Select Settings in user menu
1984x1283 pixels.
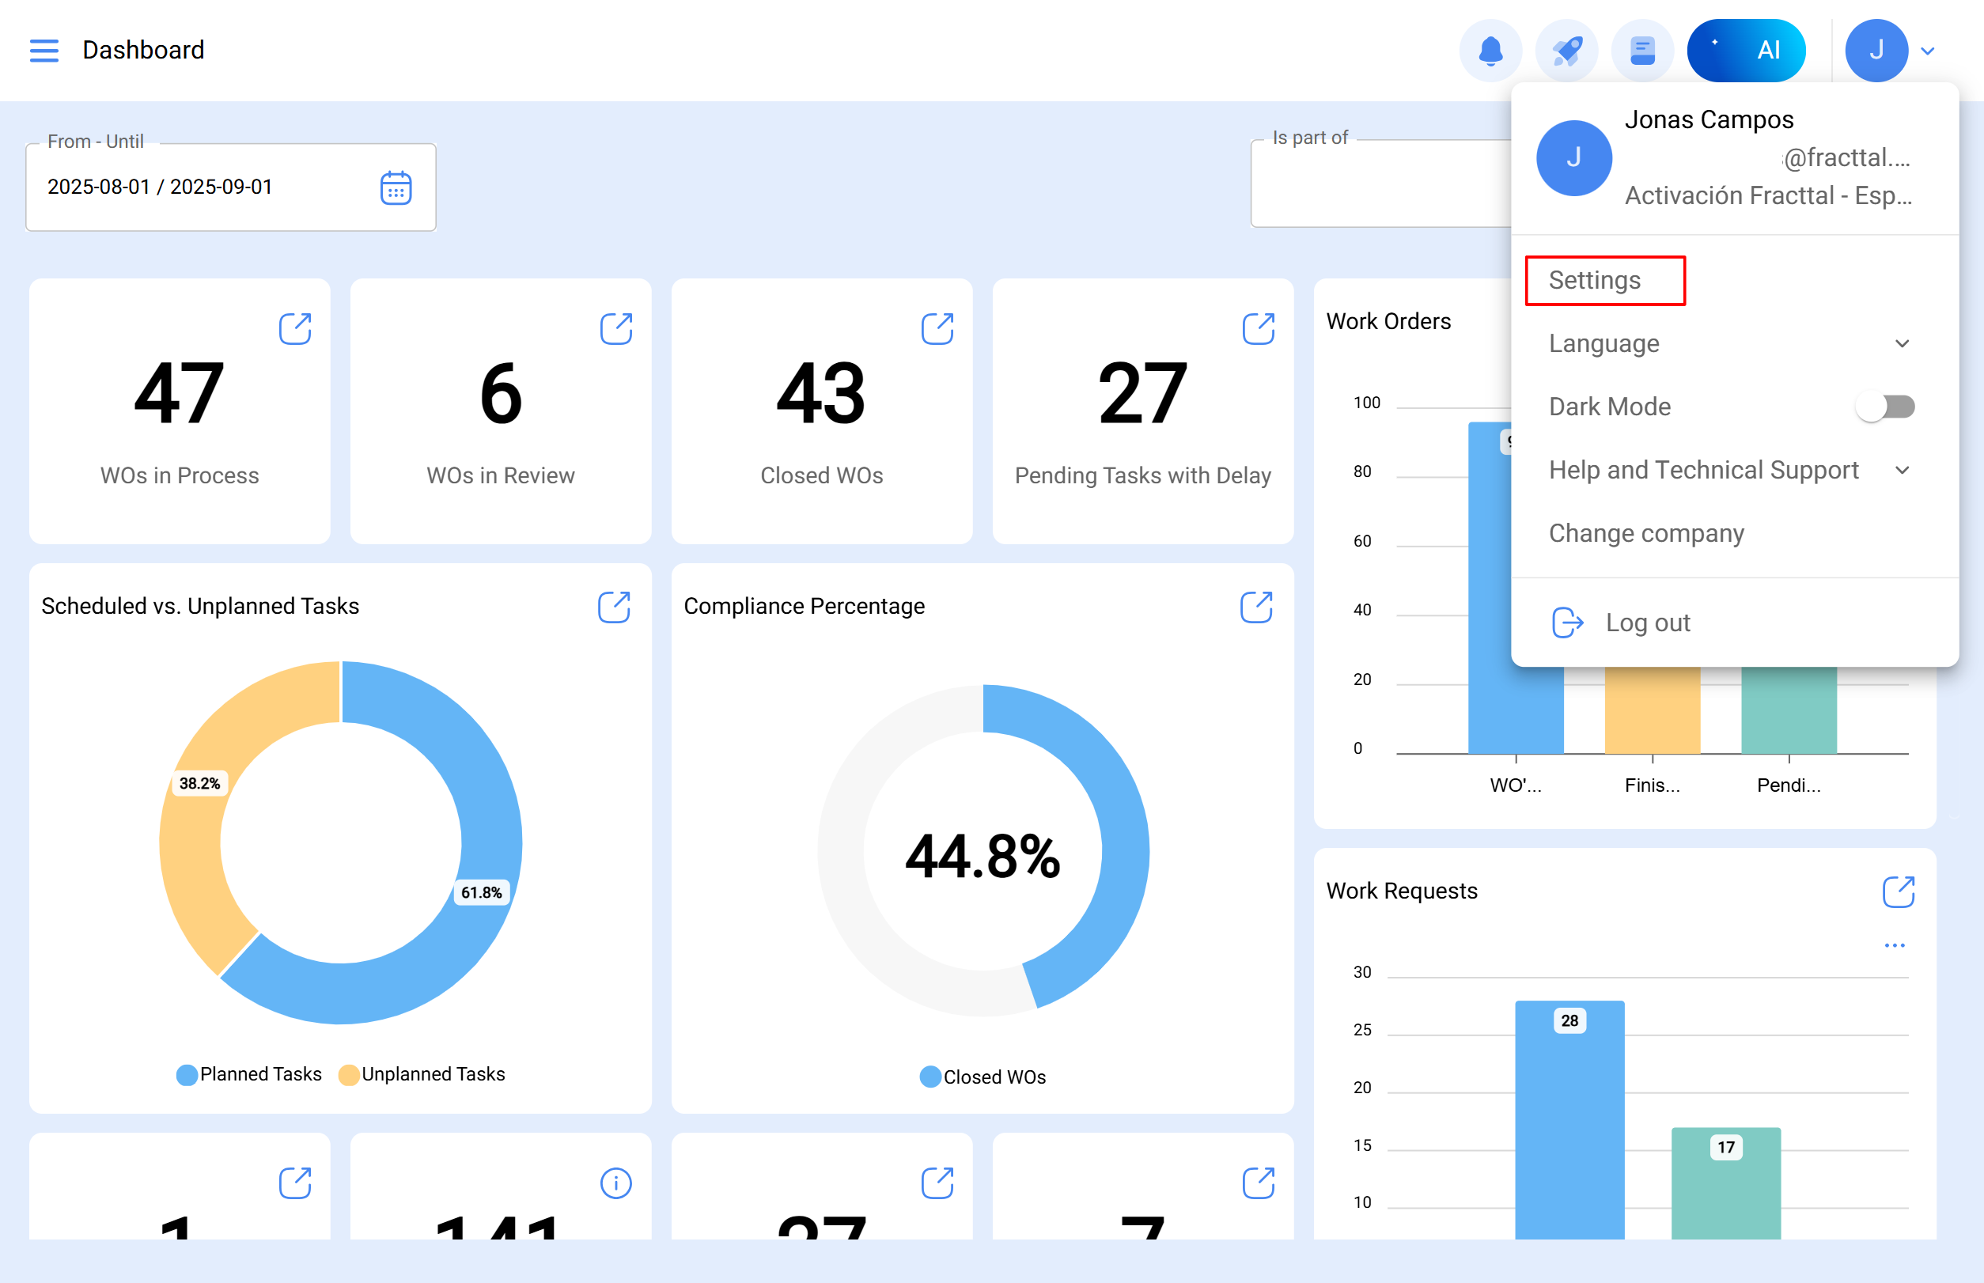click(x=1594, y=281)
